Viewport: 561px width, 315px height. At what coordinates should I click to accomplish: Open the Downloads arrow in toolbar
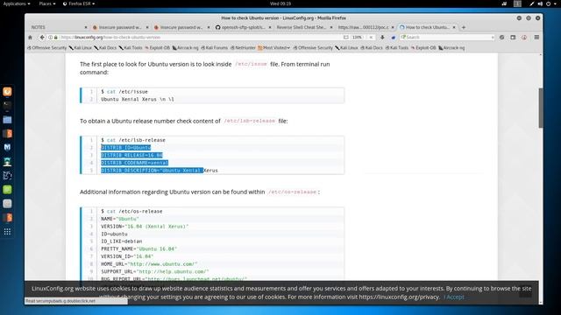pos(382,37)
